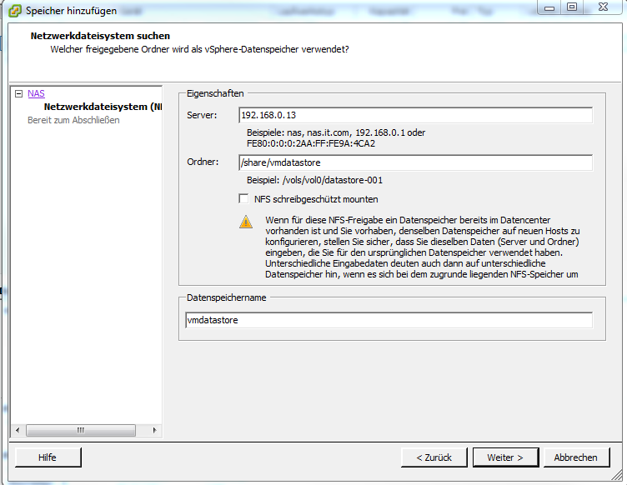Click the sidebar horizontal scrollbar thumb
This screenshot has width=627, height=485.
[81, 430]
